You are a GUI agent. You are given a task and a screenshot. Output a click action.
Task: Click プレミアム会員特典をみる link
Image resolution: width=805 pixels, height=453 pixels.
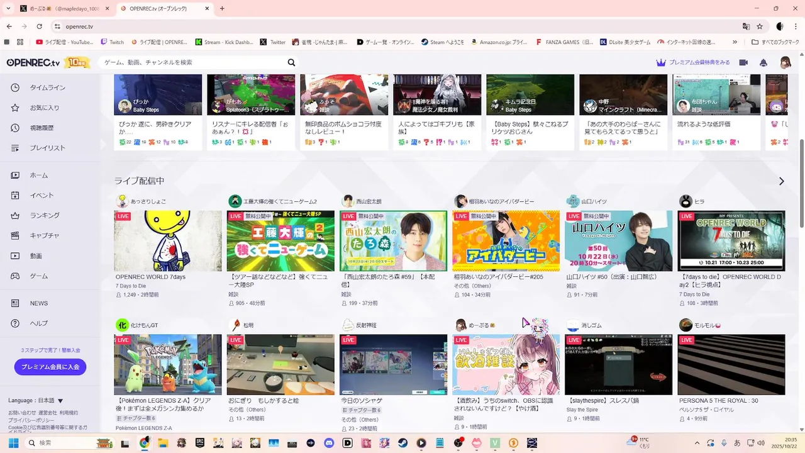693,62
